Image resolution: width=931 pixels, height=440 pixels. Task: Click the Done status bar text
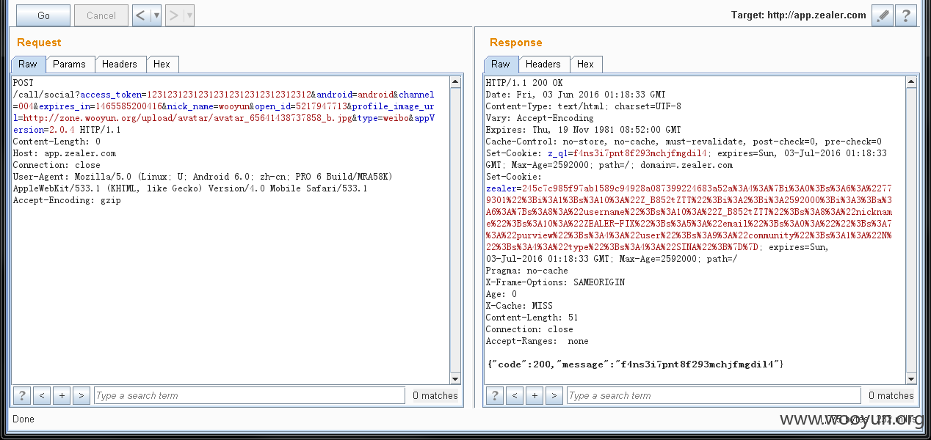coord(23,419)
